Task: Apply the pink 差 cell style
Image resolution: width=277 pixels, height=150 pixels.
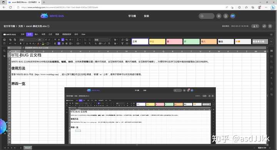Action: tap(174, 42)
